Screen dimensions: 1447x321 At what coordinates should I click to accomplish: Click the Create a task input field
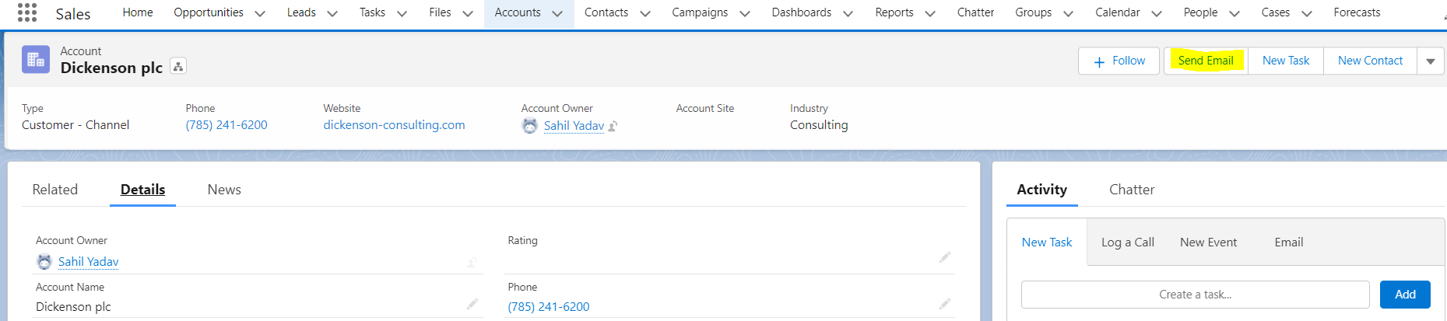click(x=1195, y=295)
